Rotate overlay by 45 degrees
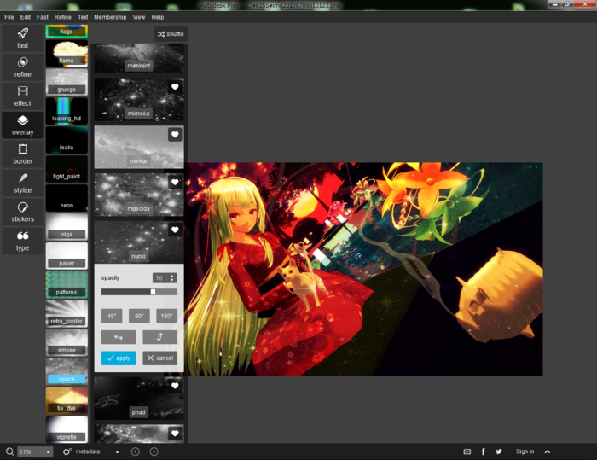Image resolution: width=597 pixels, height=460 pixels. click(112, 316)
